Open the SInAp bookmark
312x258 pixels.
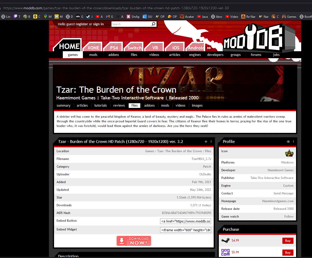pyautogui.click(x=133, y=16)
